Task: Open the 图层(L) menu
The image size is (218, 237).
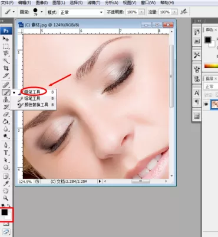Action: [x=59, y=3]
